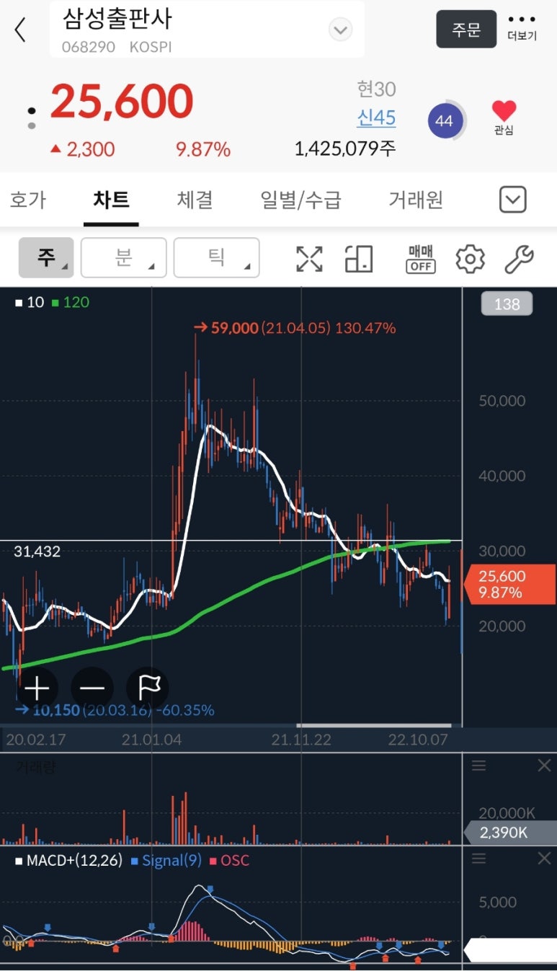The image size is (557, 971).
Task: Open the 분 minute period dropdown
Action: pyautogui.click(x=124, y=258)
